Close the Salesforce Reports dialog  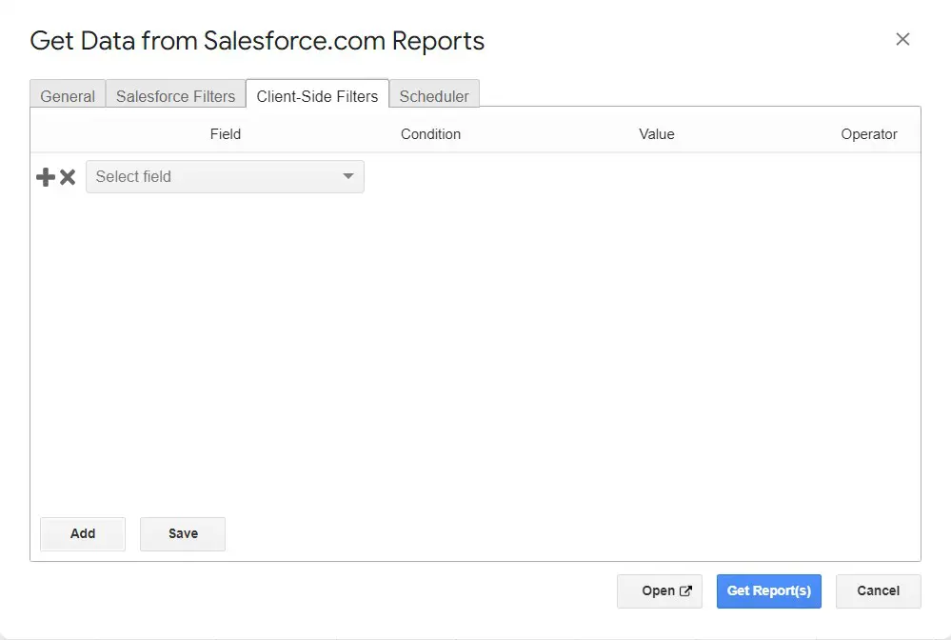click(x=902, y=39)
